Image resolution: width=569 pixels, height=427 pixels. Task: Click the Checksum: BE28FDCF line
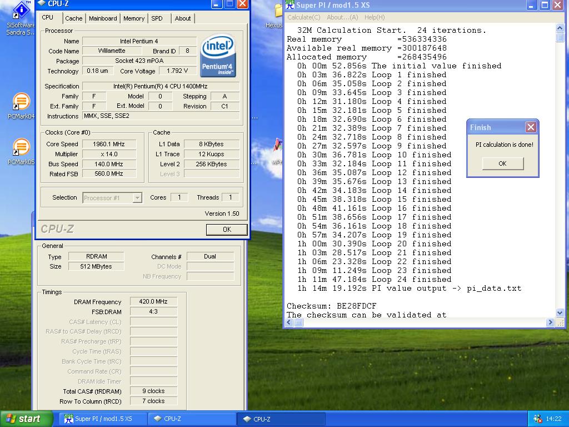[x=331, y=306]
